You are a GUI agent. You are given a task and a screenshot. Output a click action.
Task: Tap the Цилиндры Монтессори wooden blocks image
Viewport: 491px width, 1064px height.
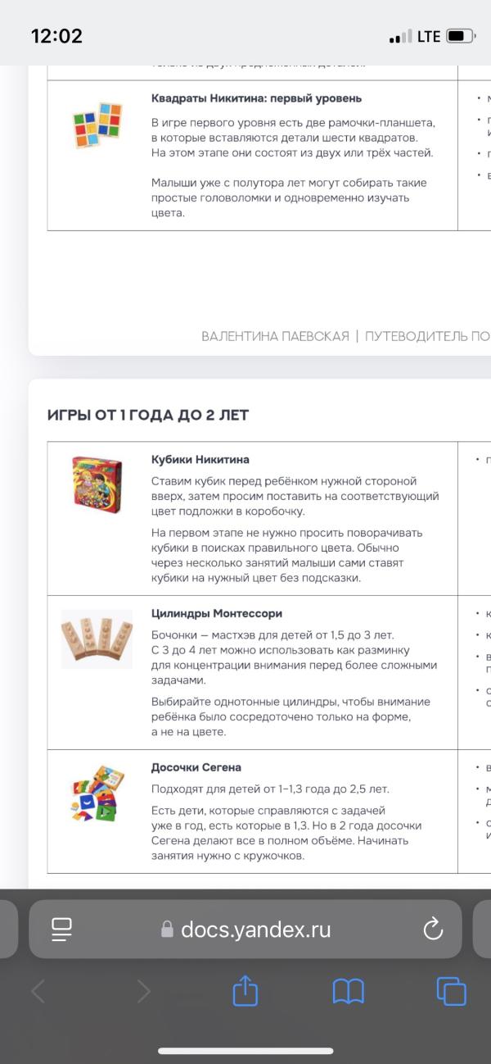click(x=97, y=639)
